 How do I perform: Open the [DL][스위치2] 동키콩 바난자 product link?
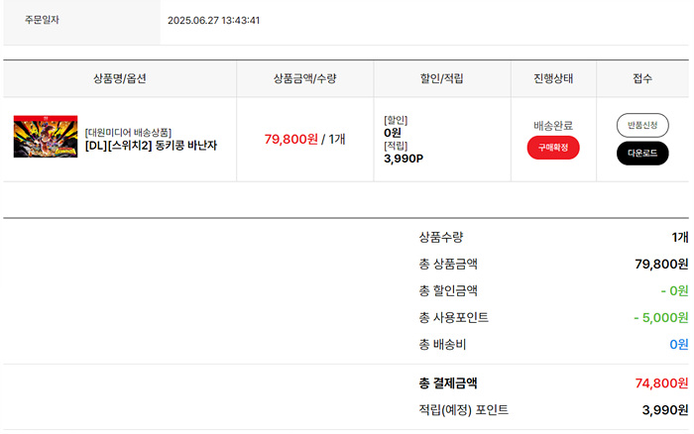[x=151, y=145]
